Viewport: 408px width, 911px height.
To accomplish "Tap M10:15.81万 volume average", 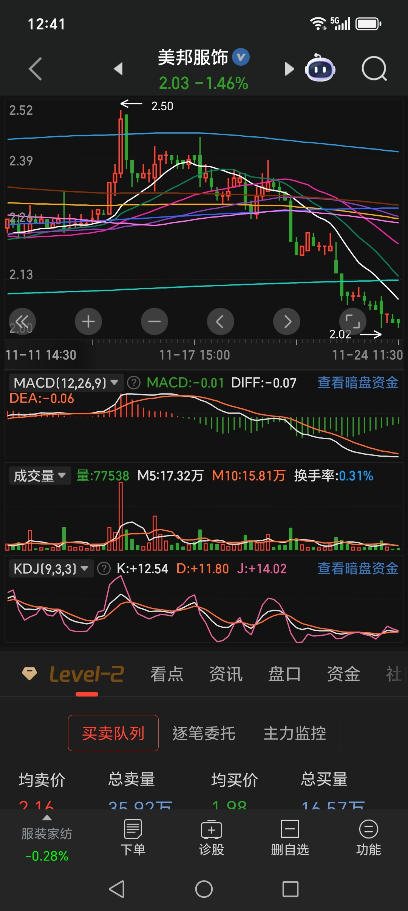I will click(249, 476).
